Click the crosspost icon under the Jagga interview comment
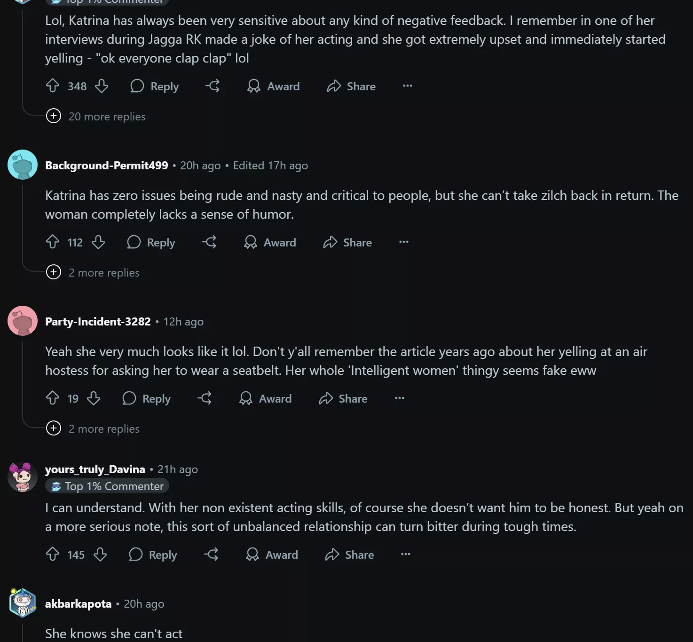Image resolution: width=693 pixels, height=642 pixels. [x=213, y=86]
